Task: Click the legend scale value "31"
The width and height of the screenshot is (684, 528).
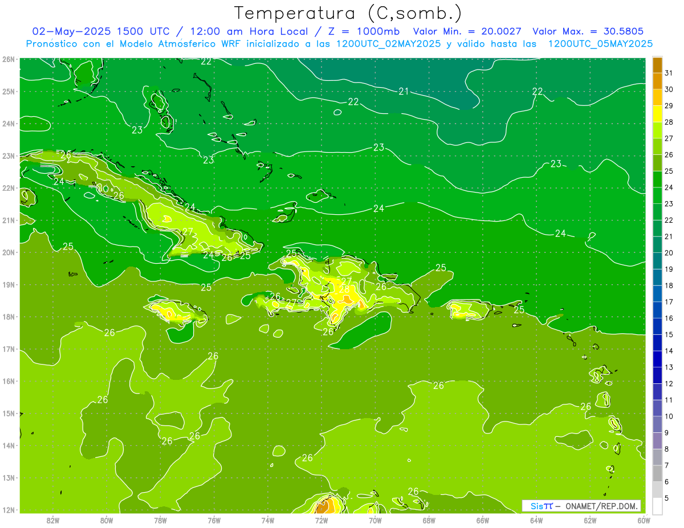Action: pos(669,73)
